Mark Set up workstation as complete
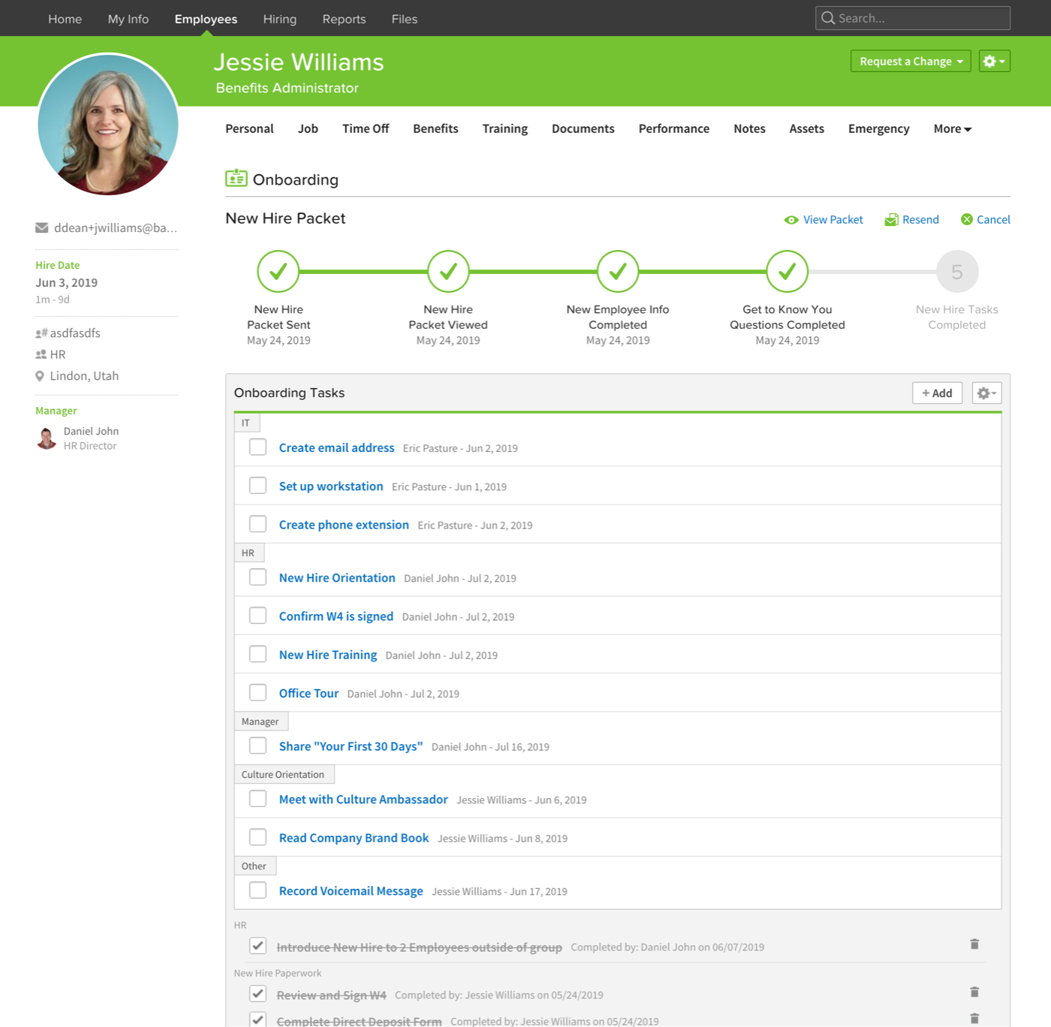Screen dimensions: 1051x1027 pos(257,485)
